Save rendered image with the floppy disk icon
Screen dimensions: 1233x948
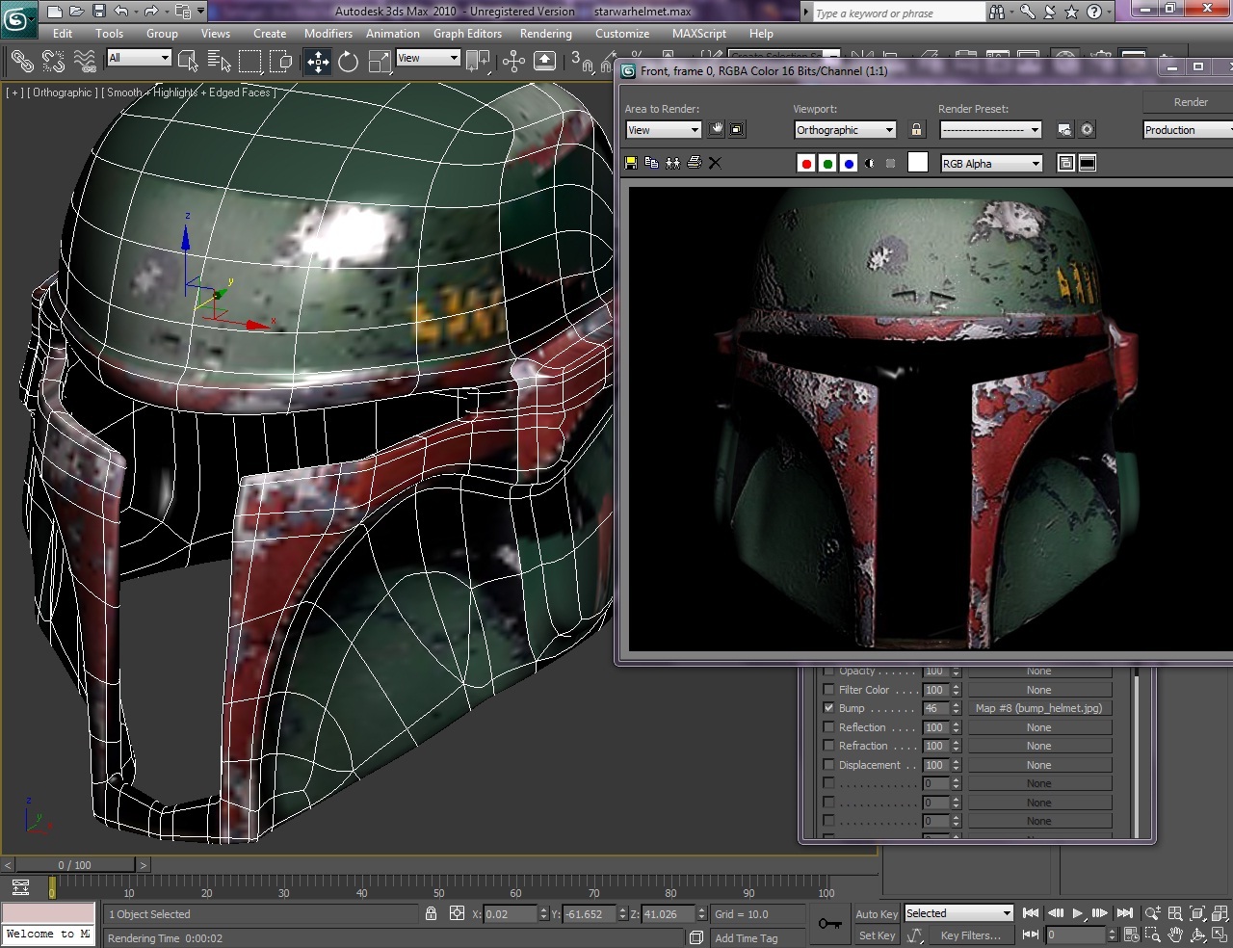pos(631,163)
